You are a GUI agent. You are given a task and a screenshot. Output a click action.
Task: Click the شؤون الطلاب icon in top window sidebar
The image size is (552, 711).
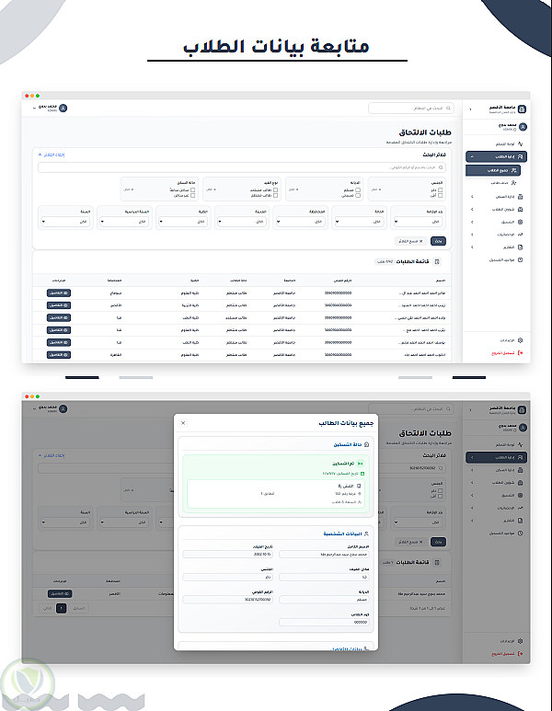click(520, 210)
